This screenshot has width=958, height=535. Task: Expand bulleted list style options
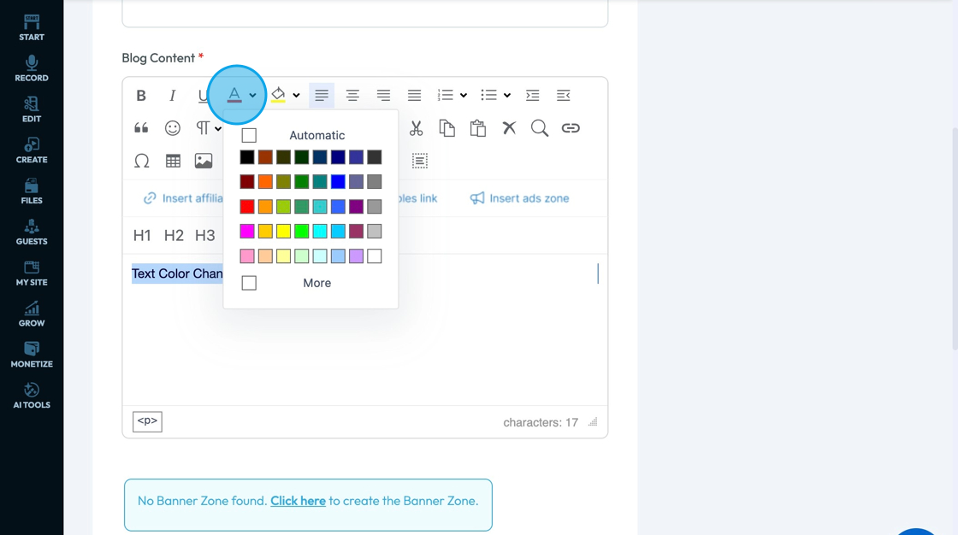click(507, 95)
